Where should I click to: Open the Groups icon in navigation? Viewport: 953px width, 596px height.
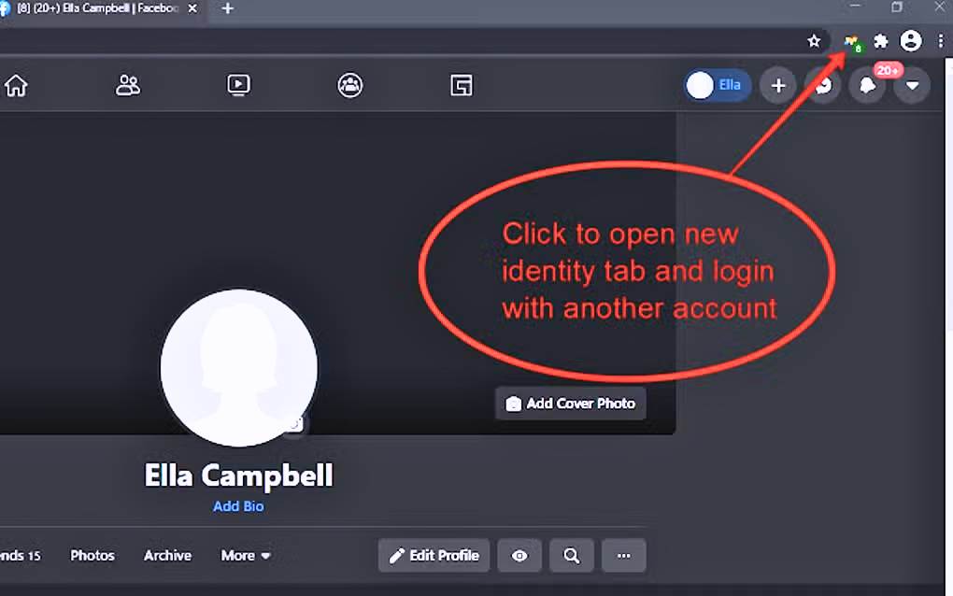pos(350,86)
